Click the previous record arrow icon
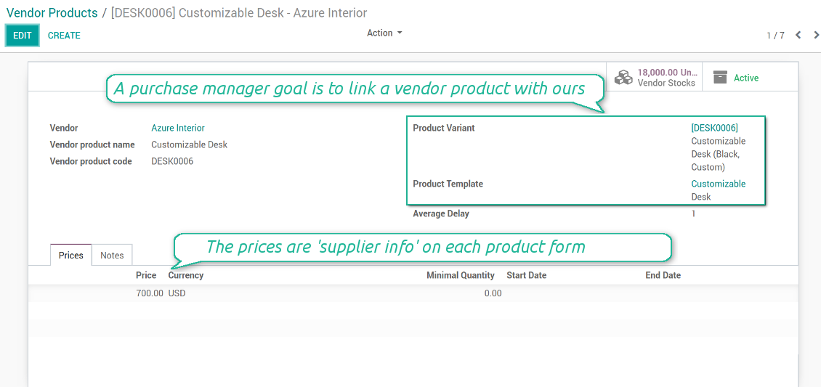The image size is (821, 387). [798, 35]
